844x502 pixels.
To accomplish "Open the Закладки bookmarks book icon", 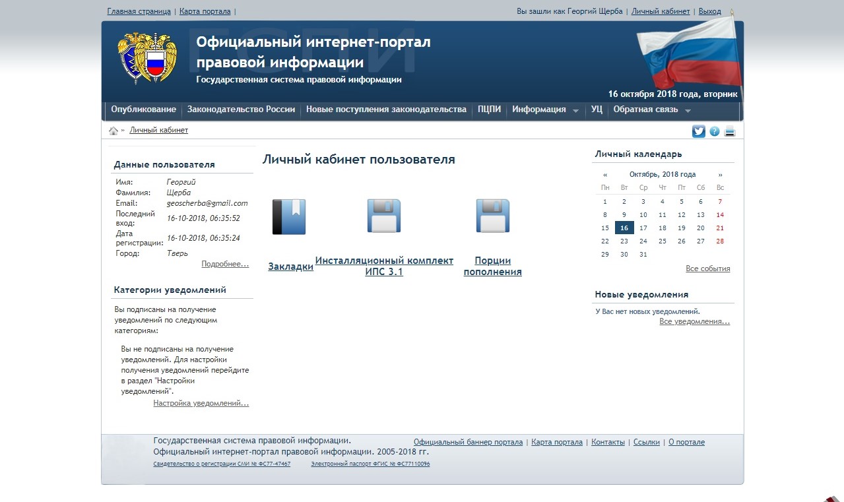I will point(289,216).
